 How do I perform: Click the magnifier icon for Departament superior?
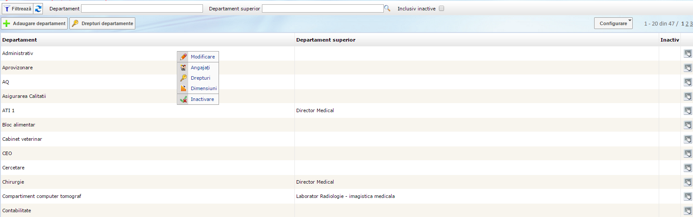(x=387, y=9)
